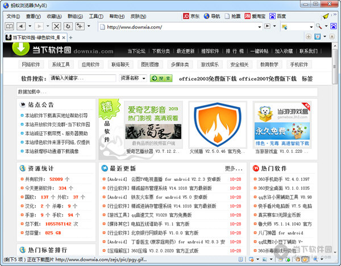The image size is (341, 266).
Task: Click the image display icon in status bar
Action: [x=264, y=259]
